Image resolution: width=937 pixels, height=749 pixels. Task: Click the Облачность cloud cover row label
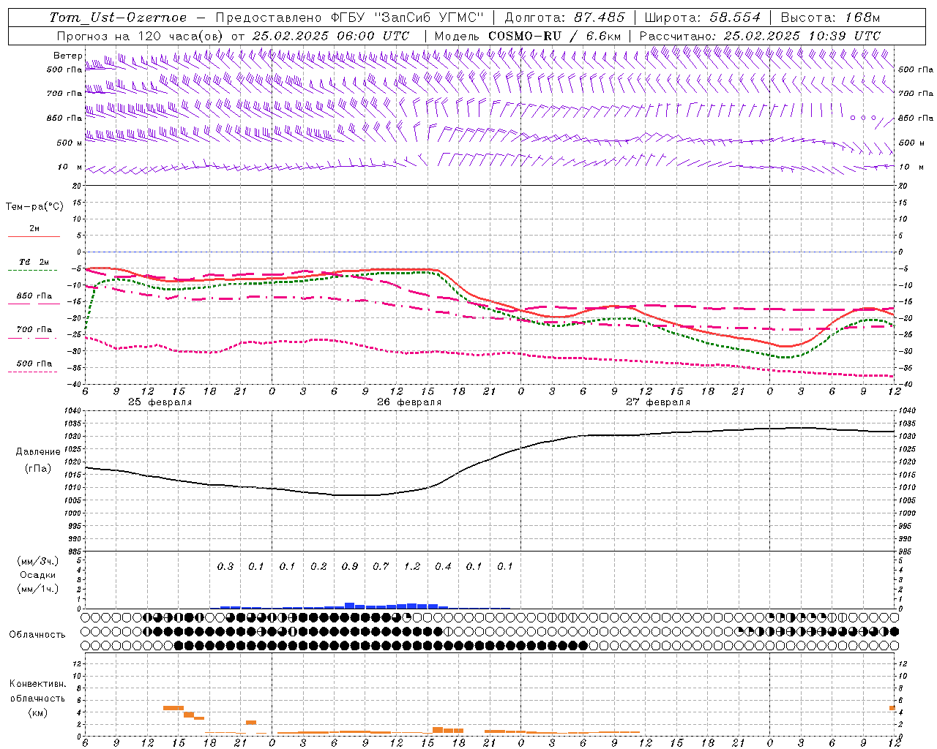tap(37, 635)
